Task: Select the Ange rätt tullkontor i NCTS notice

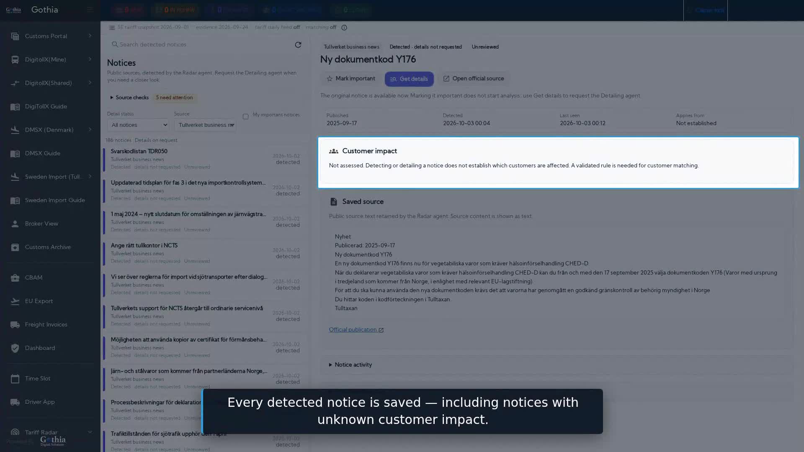Action: click(x=204, y=253)
